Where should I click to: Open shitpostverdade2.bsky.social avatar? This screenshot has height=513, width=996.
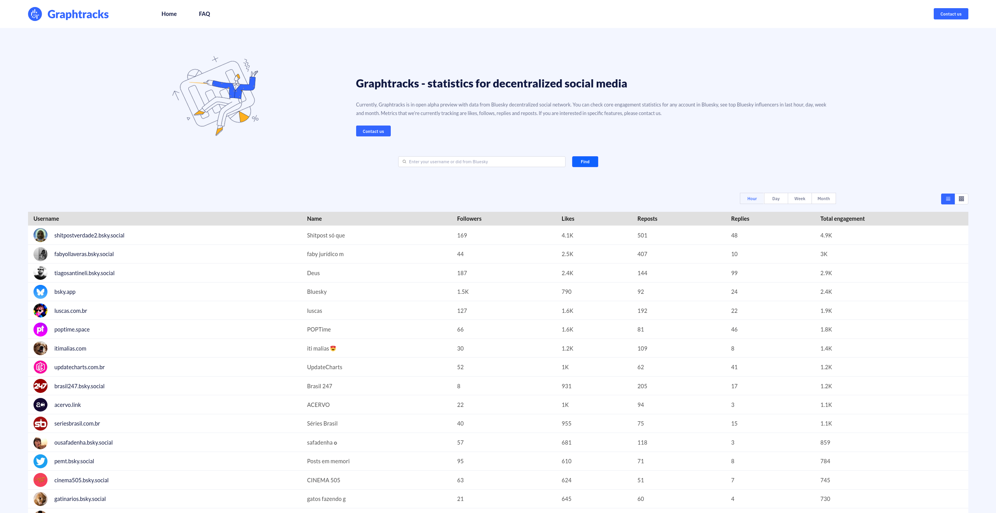tap(40, 235)
